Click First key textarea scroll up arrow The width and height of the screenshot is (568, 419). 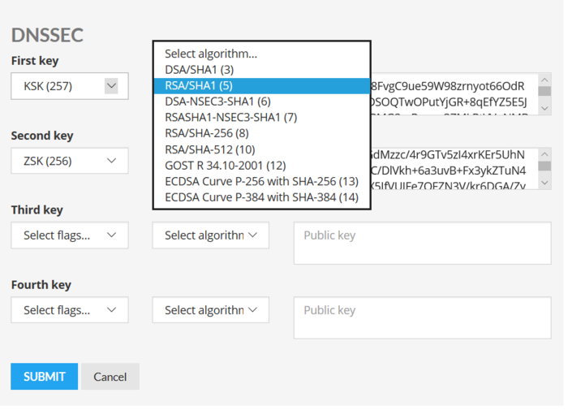(x=544, y=80)
